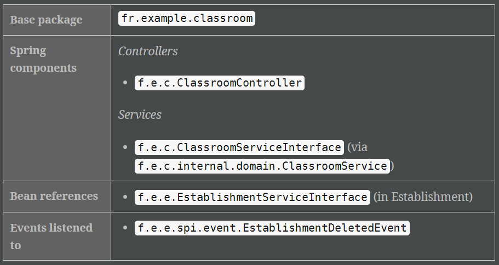Click empty area below EstablishmentDeletedEvent entry
499x265 pixels.
click(x=302, y=248)
